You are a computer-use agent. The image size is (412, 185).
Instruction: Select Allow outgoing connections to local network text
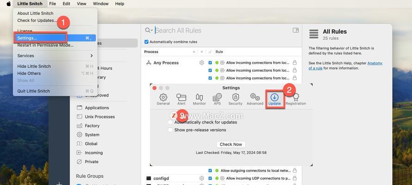tap(256, 171)
